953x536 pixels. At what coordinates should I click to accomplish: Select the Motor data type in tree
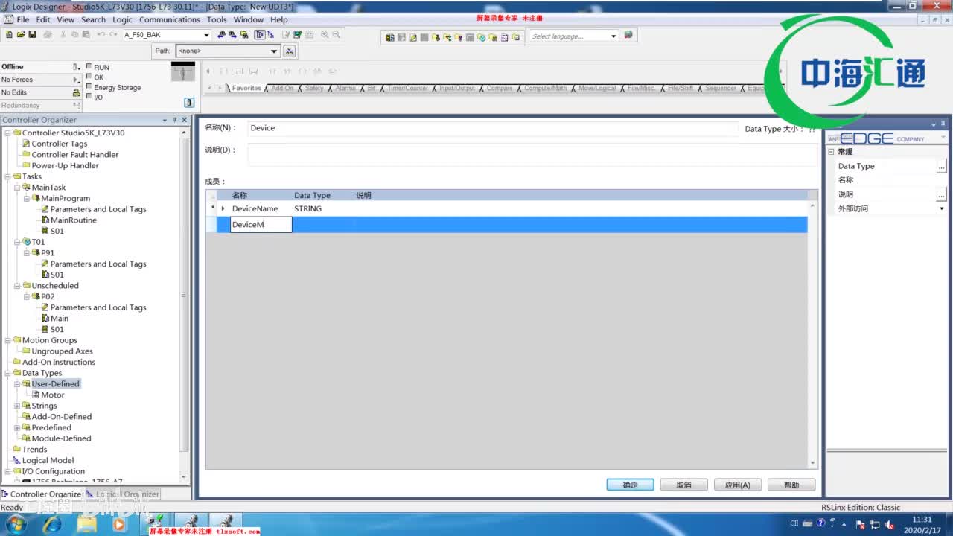pos(52,395)
